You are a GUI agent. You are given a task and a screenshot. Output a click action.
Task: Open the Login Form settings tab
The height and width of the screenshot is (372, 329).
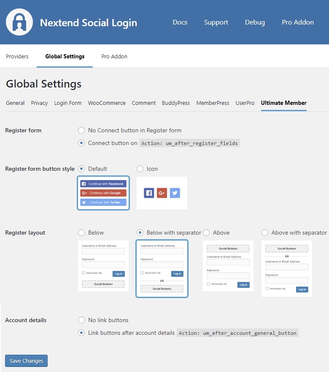(x=68, y=103)
